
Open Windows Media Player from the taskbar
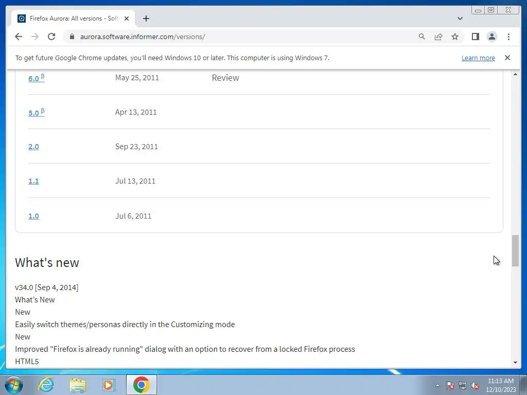pos(109,385)
